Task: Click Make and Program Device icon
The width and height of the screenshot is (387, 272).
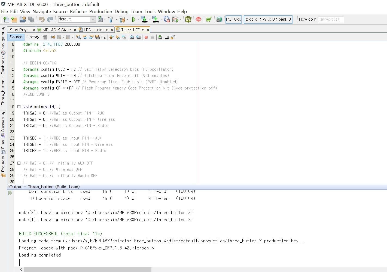Action: [144, 19]
